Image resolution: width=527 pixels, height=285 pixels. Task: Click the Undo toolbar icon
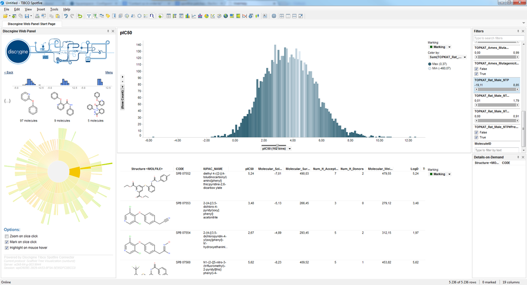66,16
